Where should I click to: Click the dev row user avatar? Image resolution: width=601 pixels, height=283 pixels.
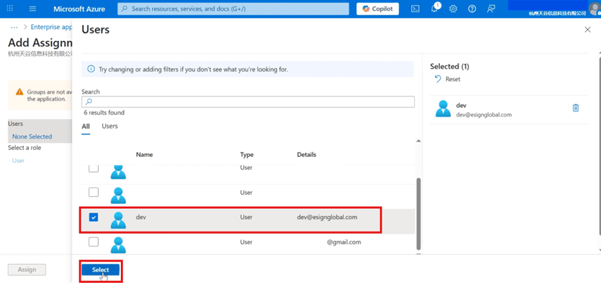tap(118, 220)
